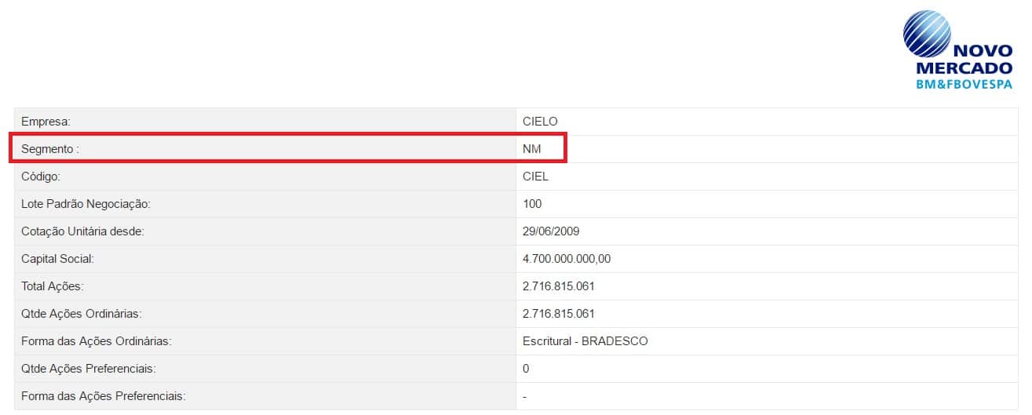Select the segment value 'NM'

pyautogui.click(x=531, y=149)
